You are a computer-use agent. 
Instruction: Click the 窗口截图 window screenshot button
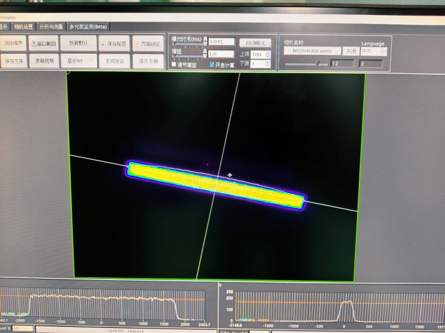pyautogui.click(x=43, y=43)
